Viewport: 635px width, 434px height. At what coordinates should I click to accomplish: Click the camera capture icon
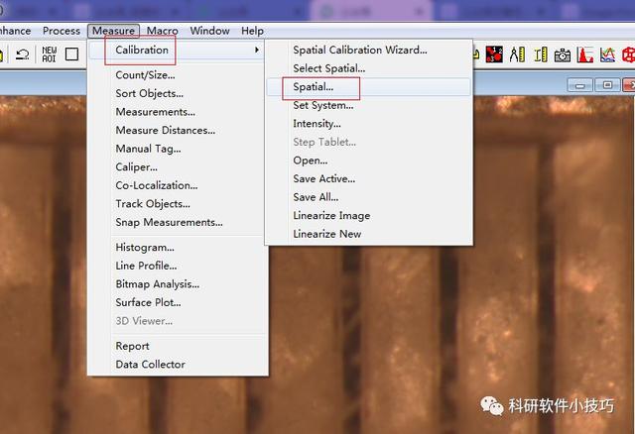pyautogui.click(x=563, y=54)
